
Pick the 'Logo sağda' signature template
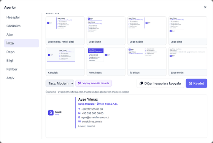coord(147,31)
